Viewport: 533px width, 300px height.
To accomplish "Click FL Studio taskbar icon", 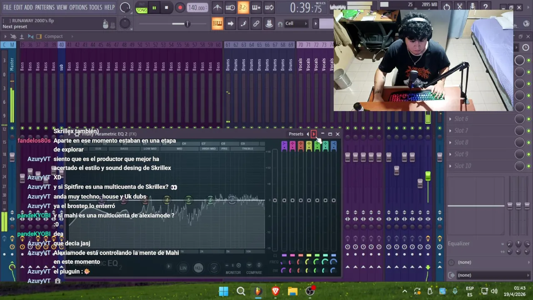I will [x=258, y=291].
